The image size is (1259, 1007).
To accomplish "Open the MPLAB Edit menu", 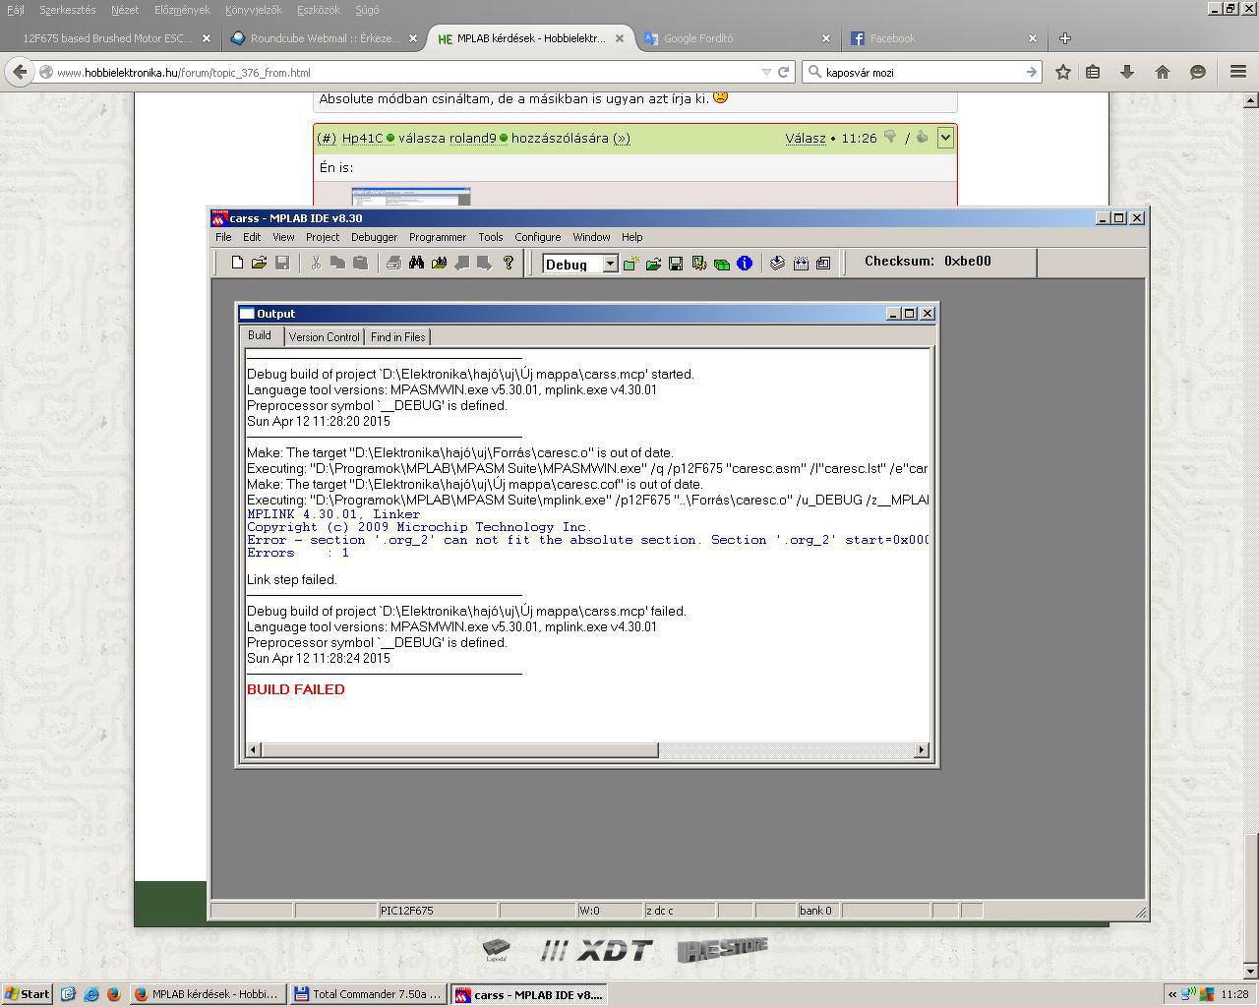I will pos(252,237).
